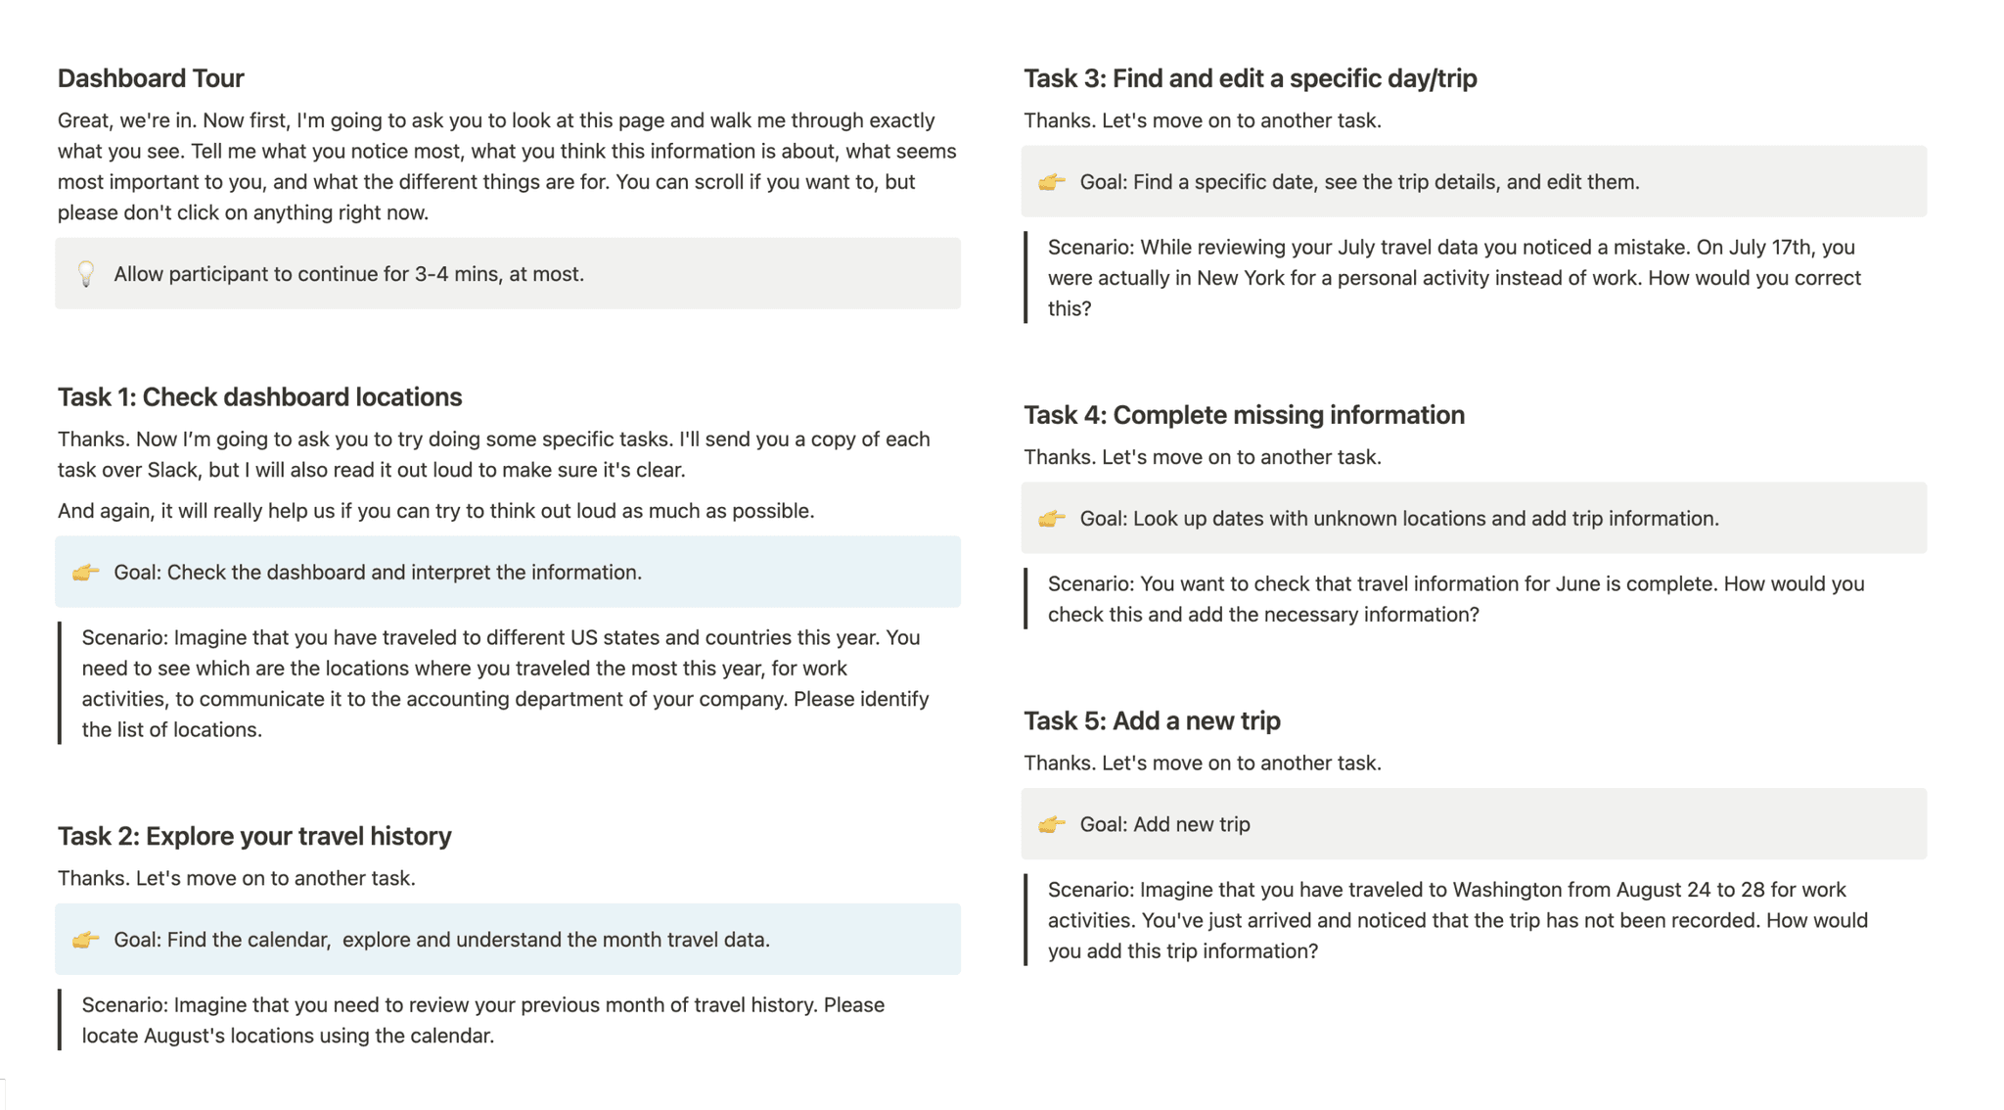The height and width of the screenshot is (1110, 2004).
Task: Click pointing hand icon in Task 1 goal
Action: click(86, 573)
